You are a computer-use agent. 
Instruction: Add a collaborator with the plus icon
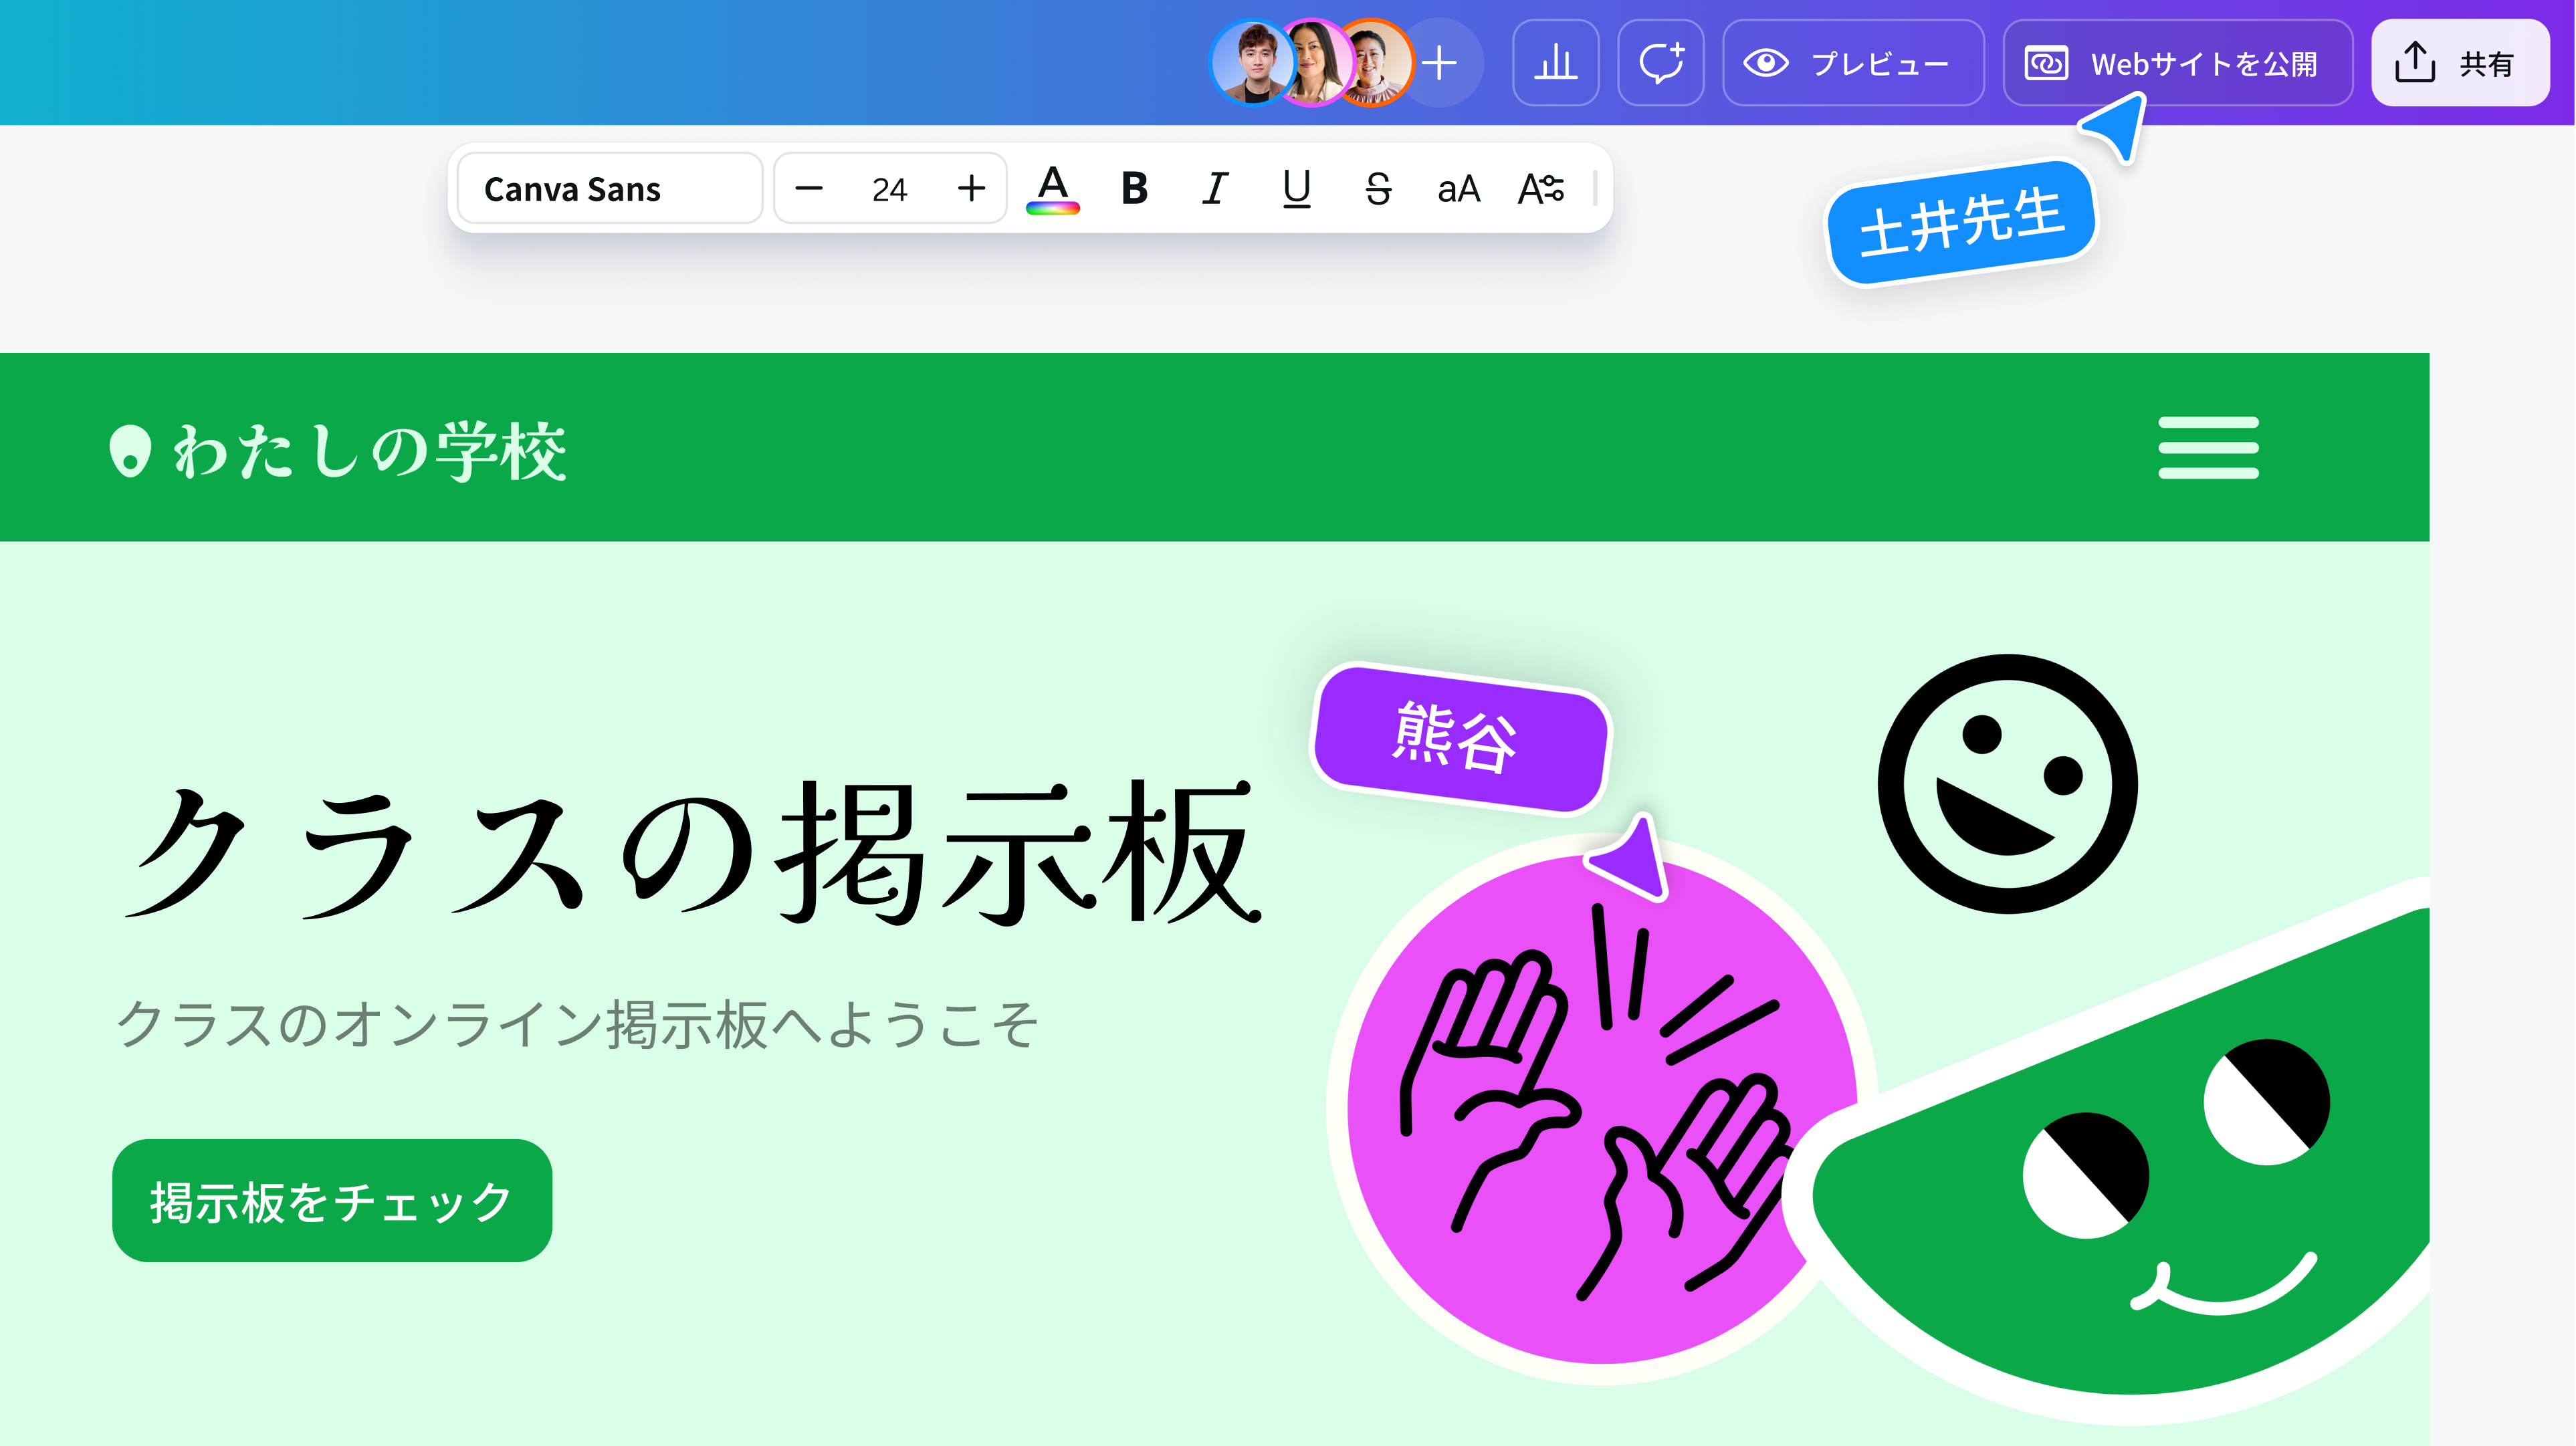click(1440, 63)
